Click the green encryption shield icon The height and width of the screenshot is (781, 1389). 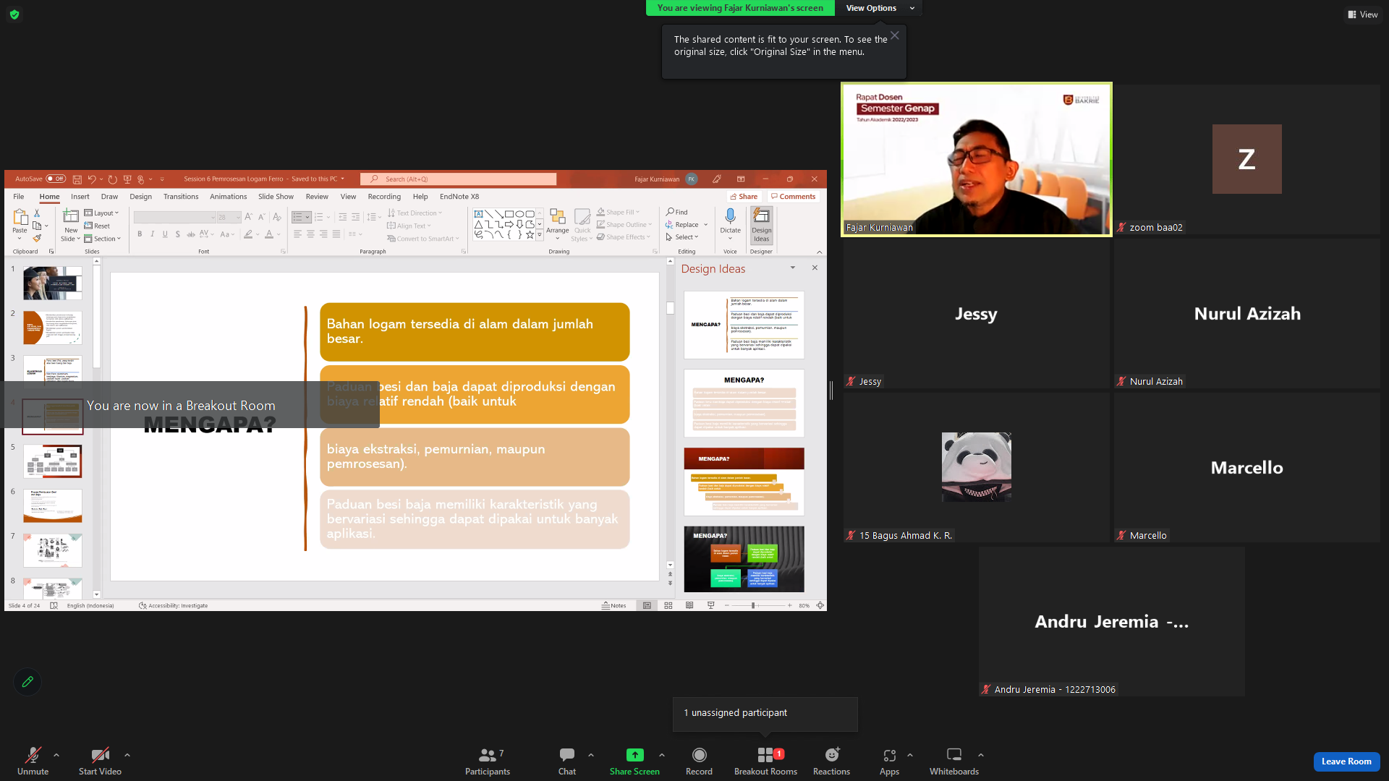pos(14,14)
